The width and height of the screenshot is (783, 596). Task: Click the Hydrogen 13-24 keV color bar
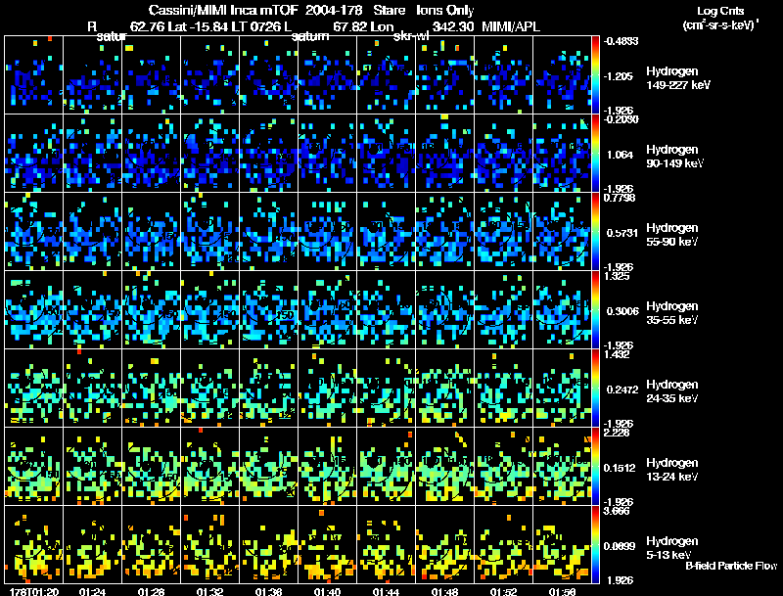(595, 467)
